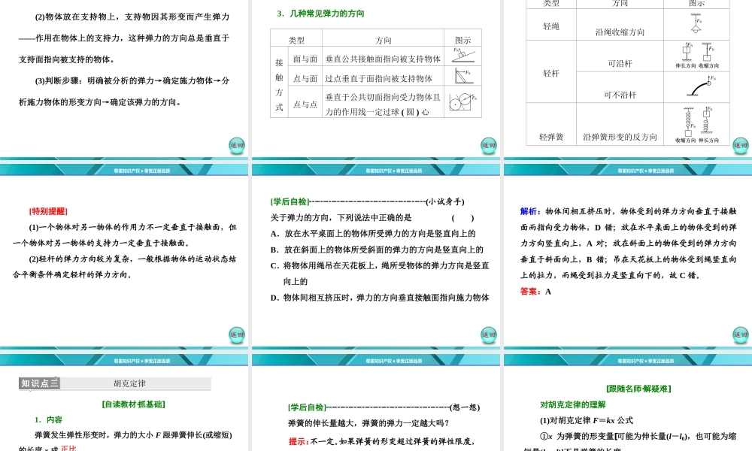The width and height of the screenshot is (752, 451).
Task: Click the 轻绳 hanging-object diagram
Action: pyautogui.click(x=696, y=23)
